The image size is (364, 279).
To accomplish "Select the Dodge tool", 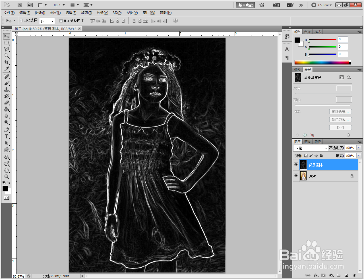I will [x=7, y=122].
